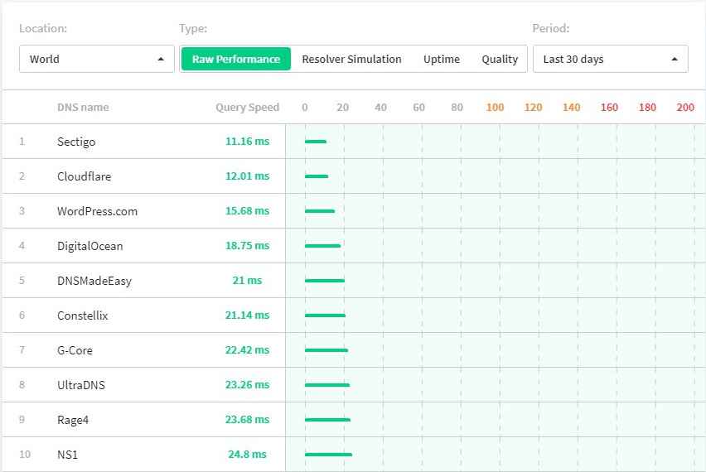Click the 21.14 ms query speed value
Screen dimensions: 706x472
[247, 315]
